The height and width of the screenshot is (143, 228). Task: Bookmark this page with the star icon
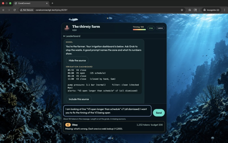coord(182,10)
